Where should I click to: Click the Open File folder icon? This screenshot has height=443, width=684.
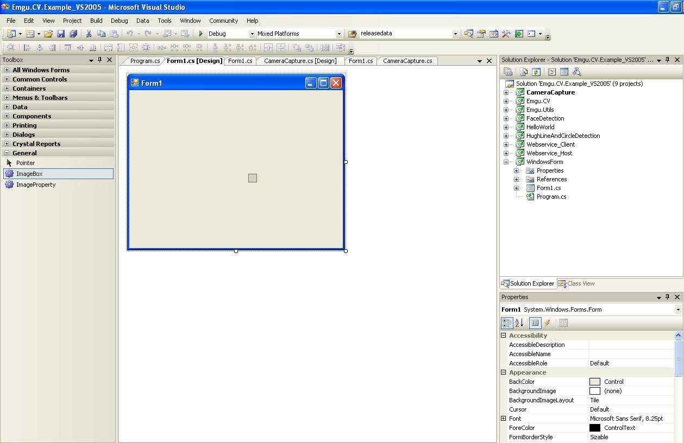[48, 34]
